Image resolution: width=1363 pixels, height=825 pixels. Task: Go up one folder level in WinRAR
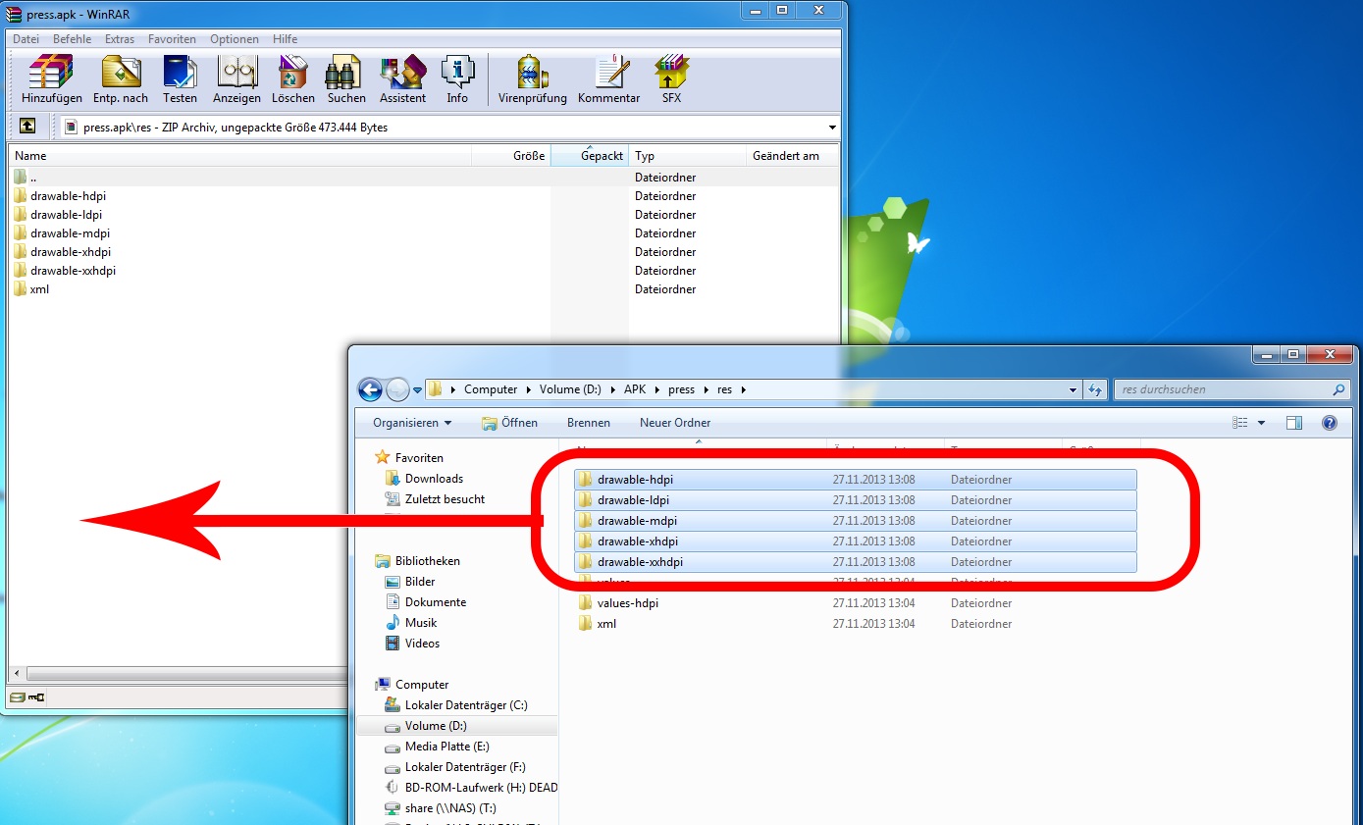pos(27,127)
